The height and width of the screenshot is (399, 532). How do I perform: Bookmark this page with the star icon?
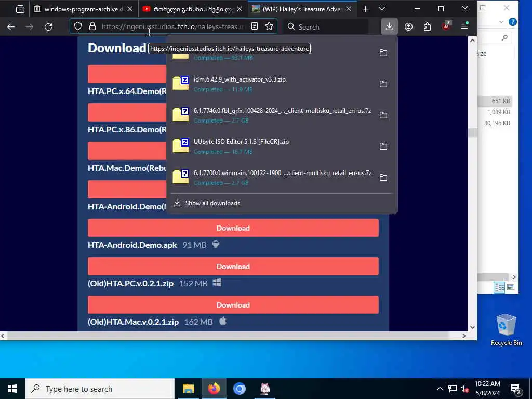coord(269,26)
